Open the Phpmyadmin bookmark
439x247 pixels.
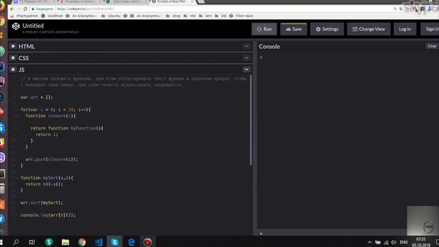pos(25,16)
